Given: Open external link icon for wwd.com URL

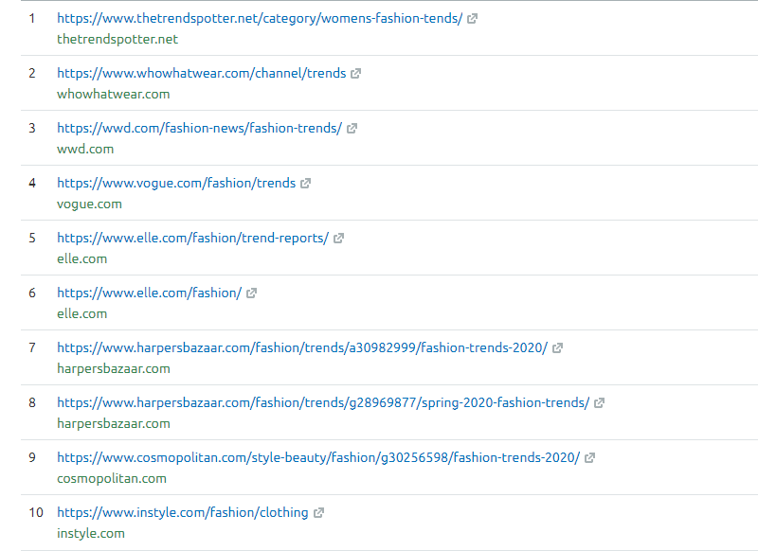Looking at the screenshot, I should 352,129.
